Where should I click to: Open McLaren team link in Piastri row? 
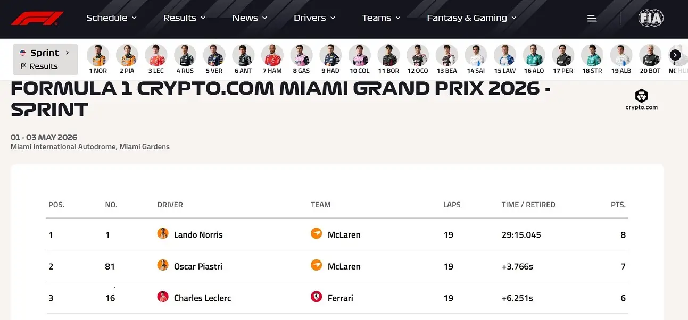[x=344, y=266]
